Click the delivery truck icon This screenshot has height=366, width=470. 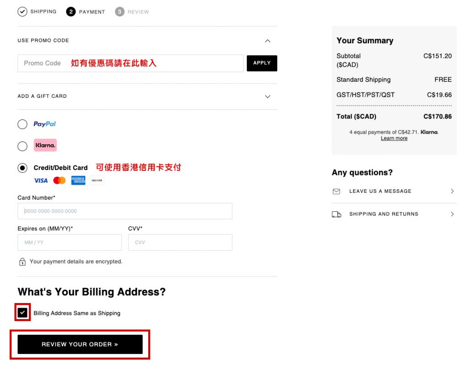(x=336, y=214)
